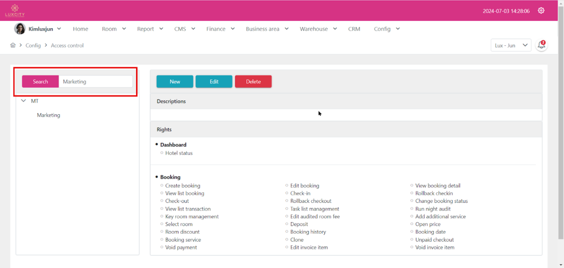This screenshot has width=564, height=268.
Task: Expand the Room menu dropdown
Action: pyautogui.click(x=113, y=29)
